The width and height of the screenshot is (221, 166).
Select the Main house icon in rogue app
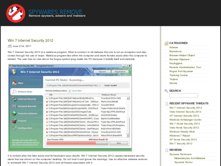point(14,83)
